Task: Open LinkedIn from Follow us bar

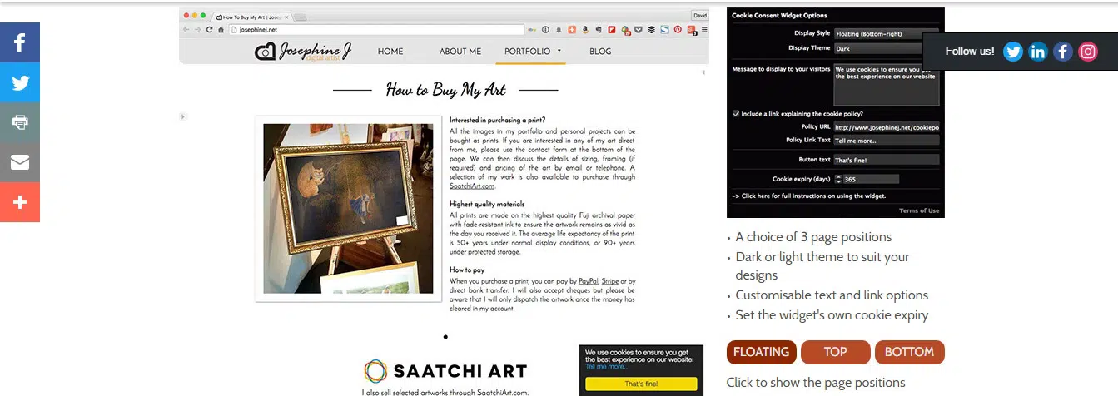Action: (x=1037, y=52)
